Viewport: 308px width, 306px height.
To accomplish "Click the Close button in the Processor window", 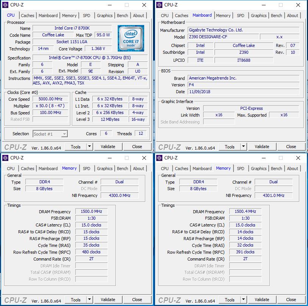I will [137, 147].
